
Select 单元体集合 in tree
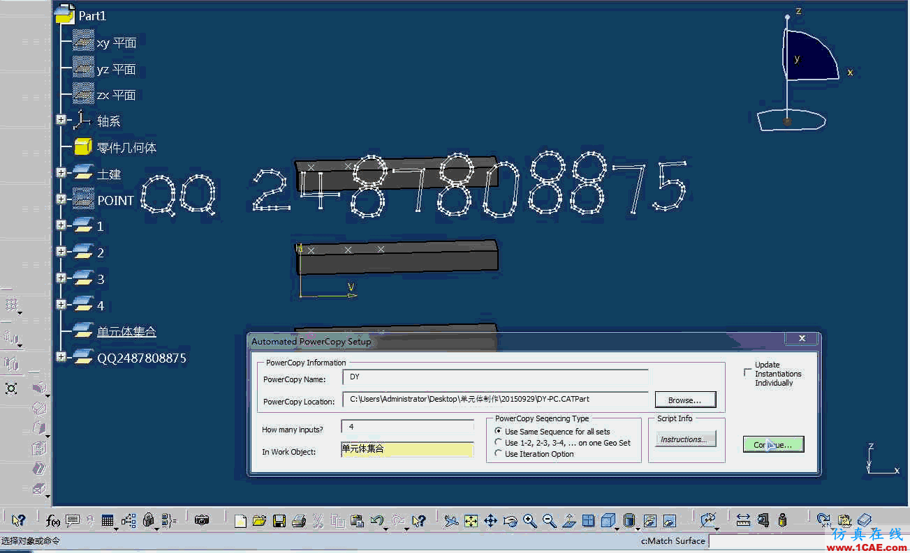point(126,331)
